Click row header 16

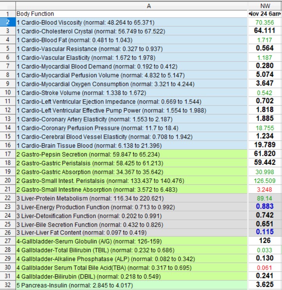tap(8, 145)
